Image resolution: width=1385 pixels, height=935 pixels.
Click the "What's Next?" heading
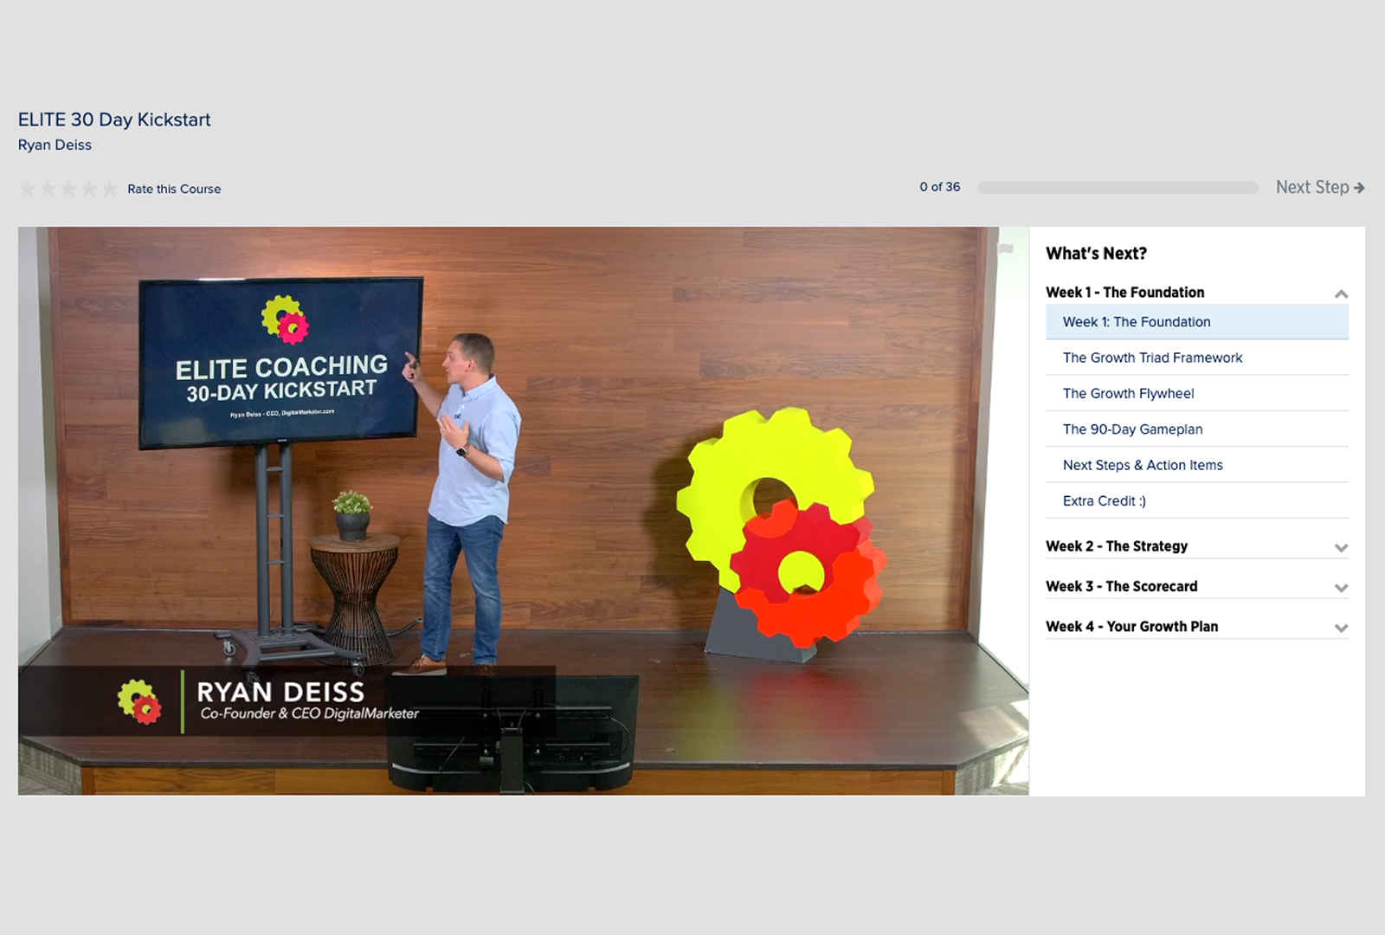pos(1096,254)
